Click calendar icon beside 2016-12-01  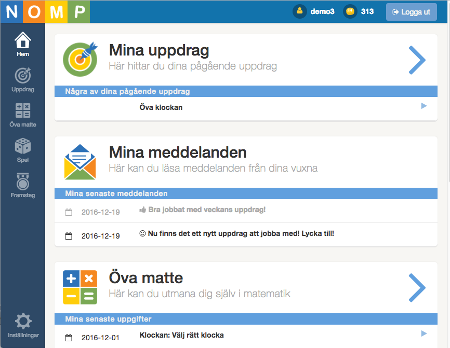tap(69, 338)
